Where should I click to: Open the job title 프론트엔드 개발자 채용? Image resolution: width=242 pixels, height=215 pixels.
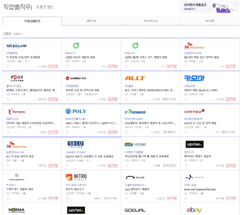point(20,189)
